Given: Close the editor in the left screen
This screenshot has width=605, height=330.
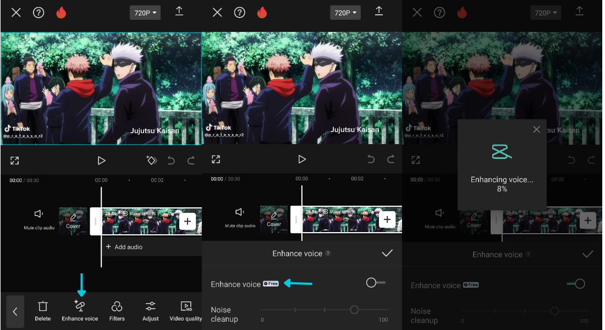Looking at the screenshot, I should [16, 13].
